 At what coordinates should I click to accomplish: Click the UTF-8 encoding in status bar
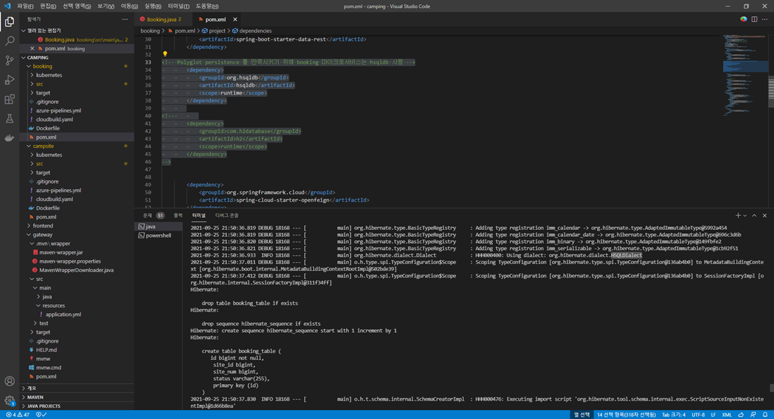coord(698,415)
